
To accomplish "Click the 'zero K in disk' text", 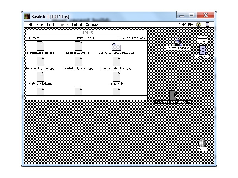I will (x=86, y=38).
